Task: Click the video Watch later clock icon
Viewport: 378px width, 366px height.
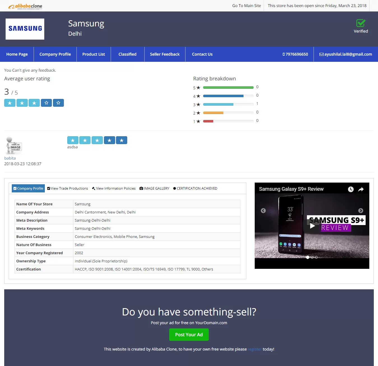Action: tap(351, 189)
